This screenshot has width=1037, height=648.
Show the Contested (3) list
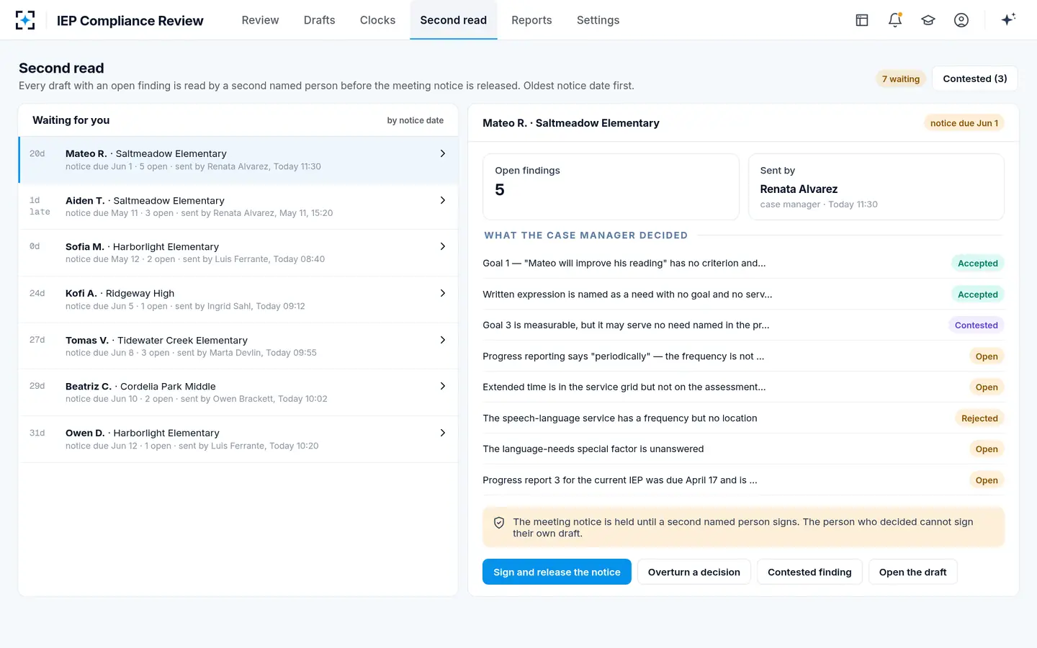975,78
